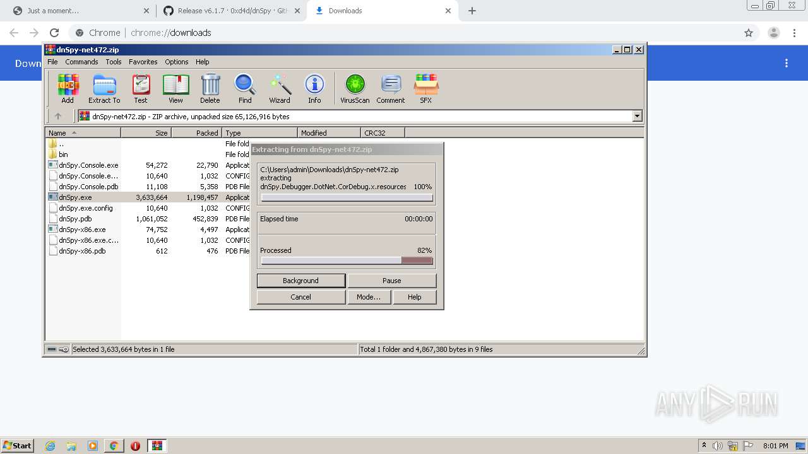Screen dimensions: 808x454
Task: Open the Info toolbar icon
Action: pos(314,88)
